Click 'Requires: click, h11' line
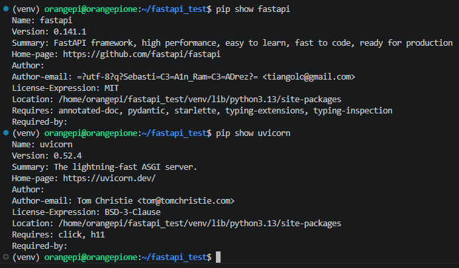Screen dimensions: 459x268 click(58, 235)
